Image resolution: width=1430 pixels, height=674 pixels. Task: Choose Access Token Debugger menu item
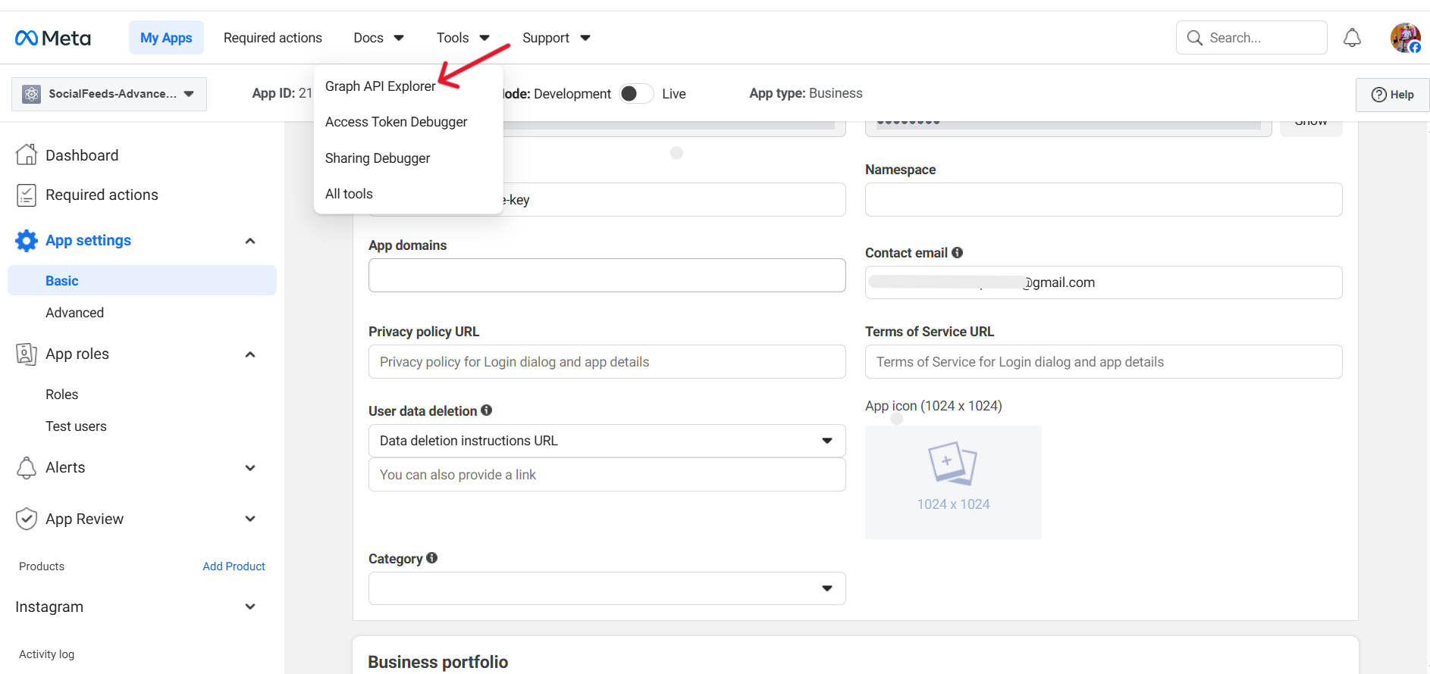point(396,122)
